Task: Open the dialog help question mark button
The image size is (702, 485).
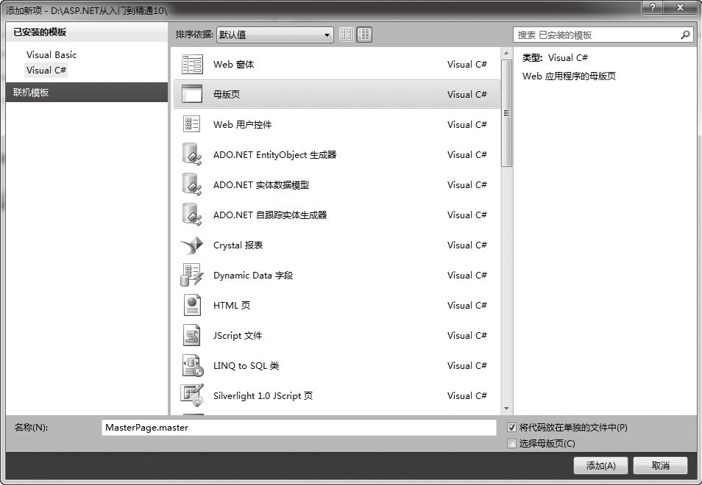Action: (652, 7)
